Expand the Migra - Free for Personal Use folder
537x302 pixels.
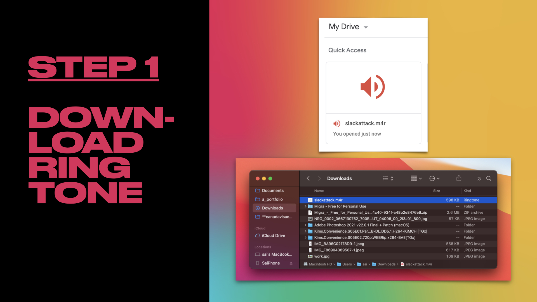(305, 206)
